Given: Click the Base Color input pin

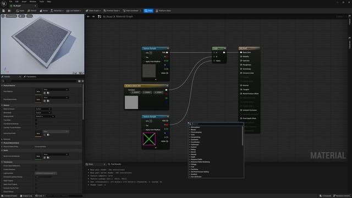Looking at the screenshot, I should point(241,52).
